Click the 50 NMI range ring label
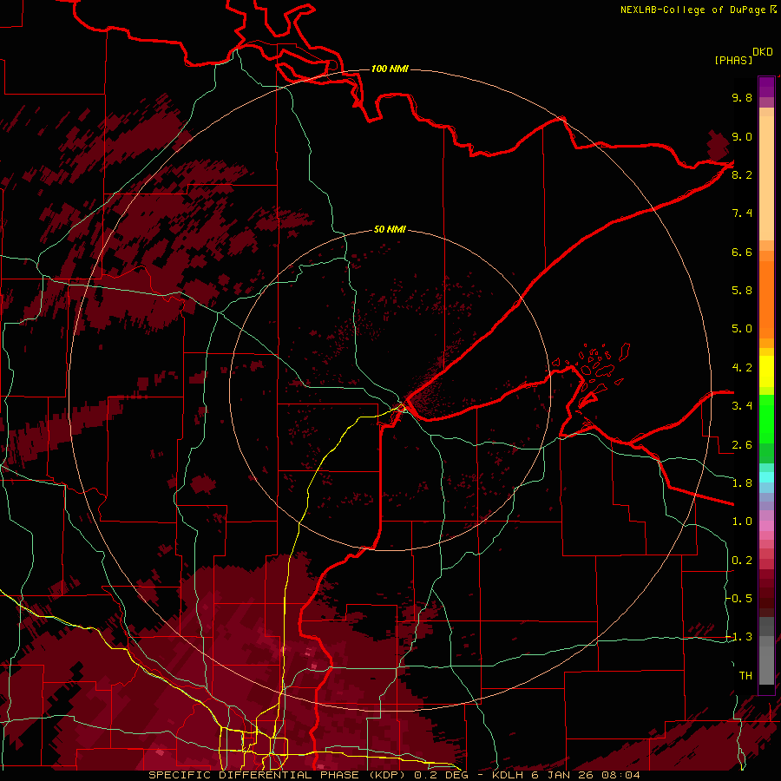 pos(390,229)
